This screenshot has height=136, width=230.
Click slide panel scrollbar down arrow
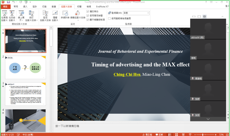tap(51, 131)
